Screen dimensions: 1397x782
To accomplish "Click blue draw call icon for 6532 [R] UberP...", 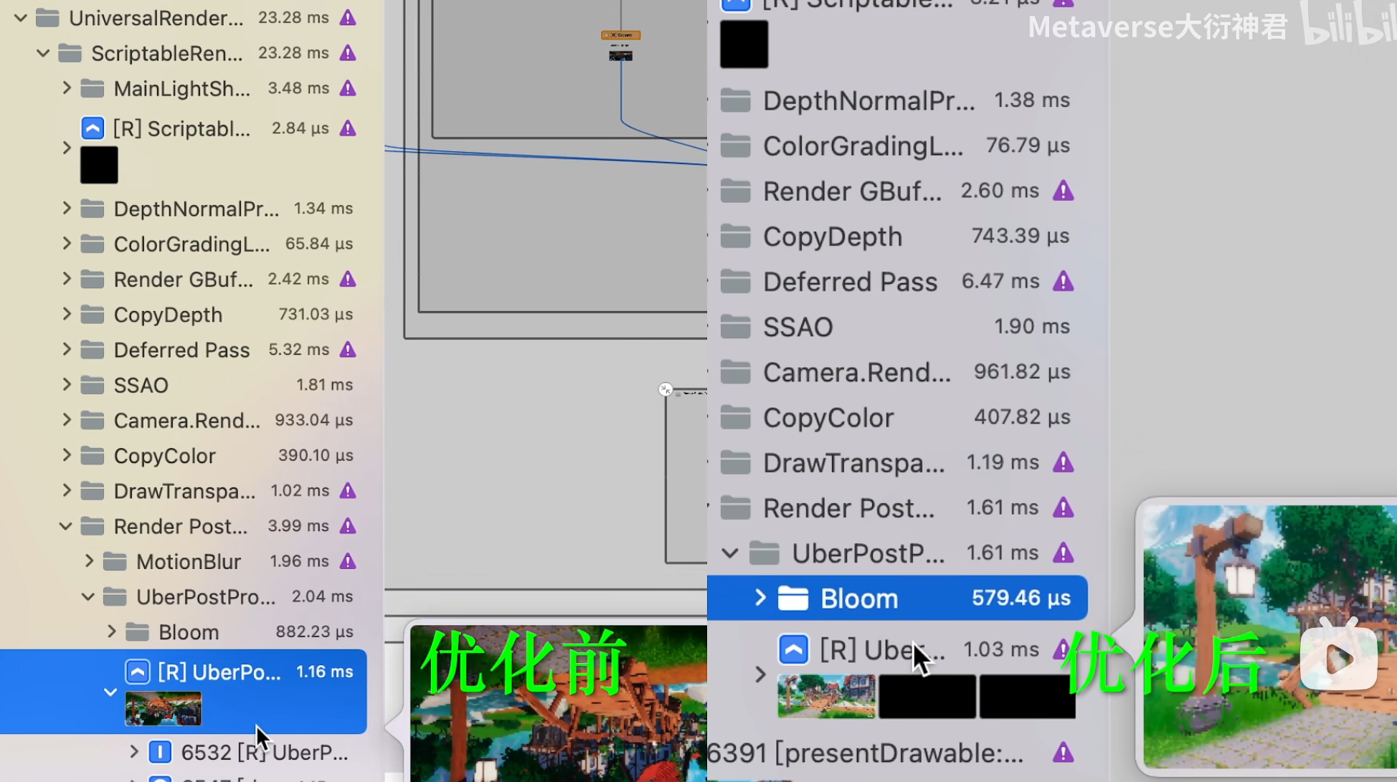I will tap(160, 752).
